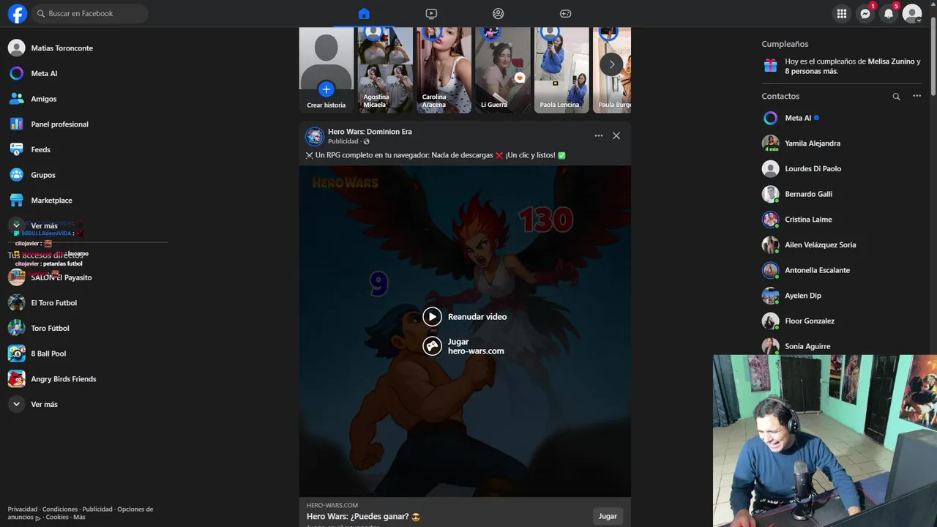The image size is (937, 527).
Task: Open the Hero Wars: ¿Puedes ganar? link title
Action: (363, 517)
